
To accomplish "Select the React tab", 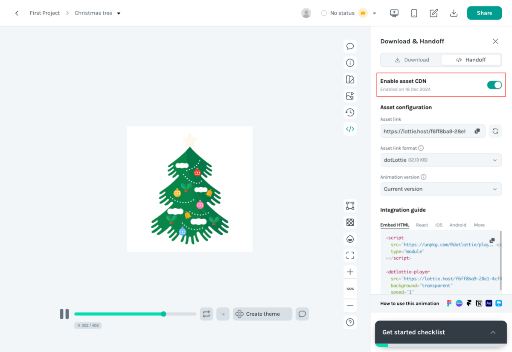I will 422,225.
